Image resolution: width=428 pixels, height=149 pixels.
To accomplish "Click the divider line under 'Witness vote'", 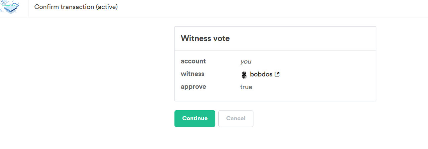I will click(x=275, y=50).
